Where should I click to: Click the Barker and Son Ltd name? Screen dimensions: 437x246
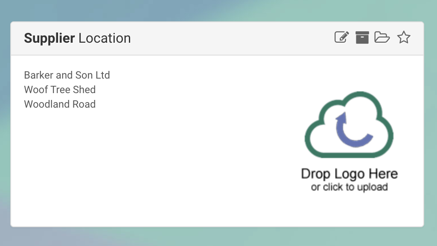point(67,75)
